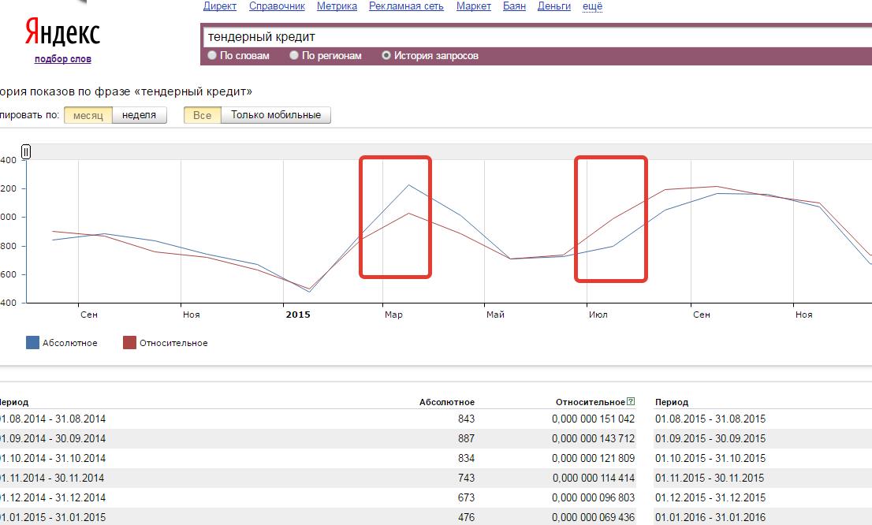Click the Абсолютное column header

447,402
